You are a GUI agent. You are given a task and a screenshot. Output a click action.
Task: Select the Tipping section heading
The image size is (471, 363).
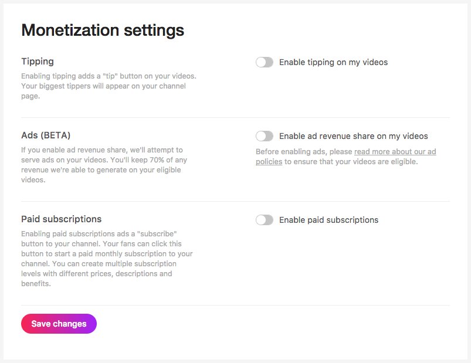coord(38,62)
